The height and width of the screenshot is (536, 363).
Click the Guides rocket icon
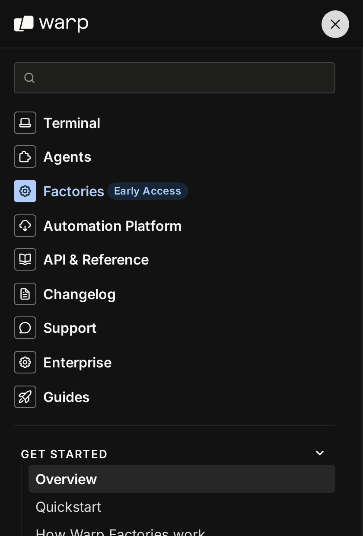click(25, 397)
